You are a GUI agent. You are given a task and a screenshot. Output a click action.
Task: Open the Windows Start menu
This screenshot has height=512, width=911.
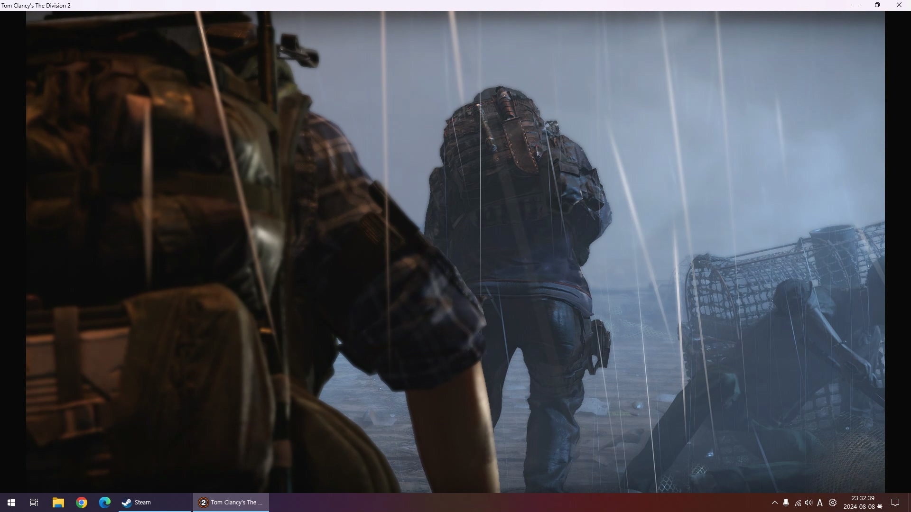click(x=11, y=503)
